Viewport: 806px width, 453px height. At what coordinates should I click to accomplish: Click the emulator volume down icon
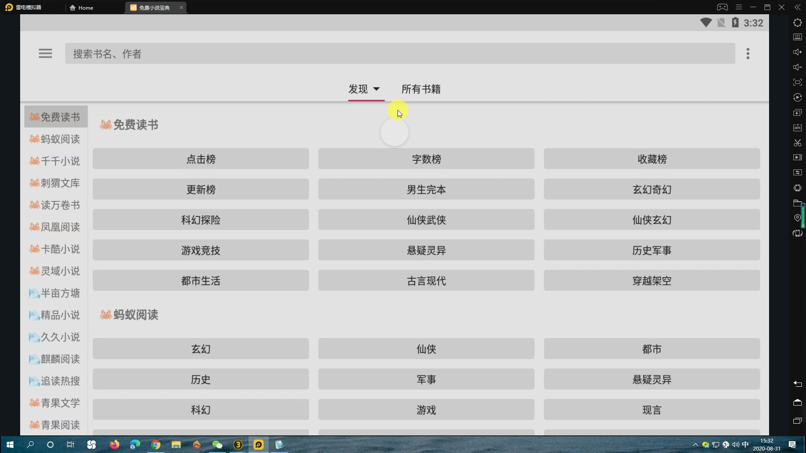pyautogui.click(x=797, y=67)
